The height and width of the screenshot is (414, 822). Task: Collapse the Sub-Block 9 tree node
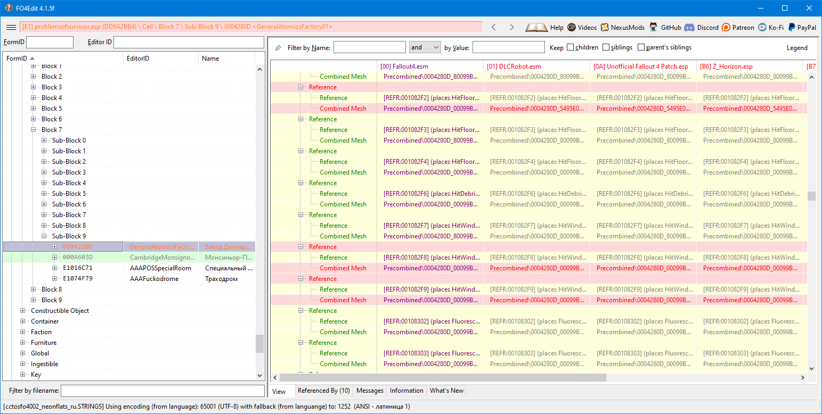click(44, 236)
